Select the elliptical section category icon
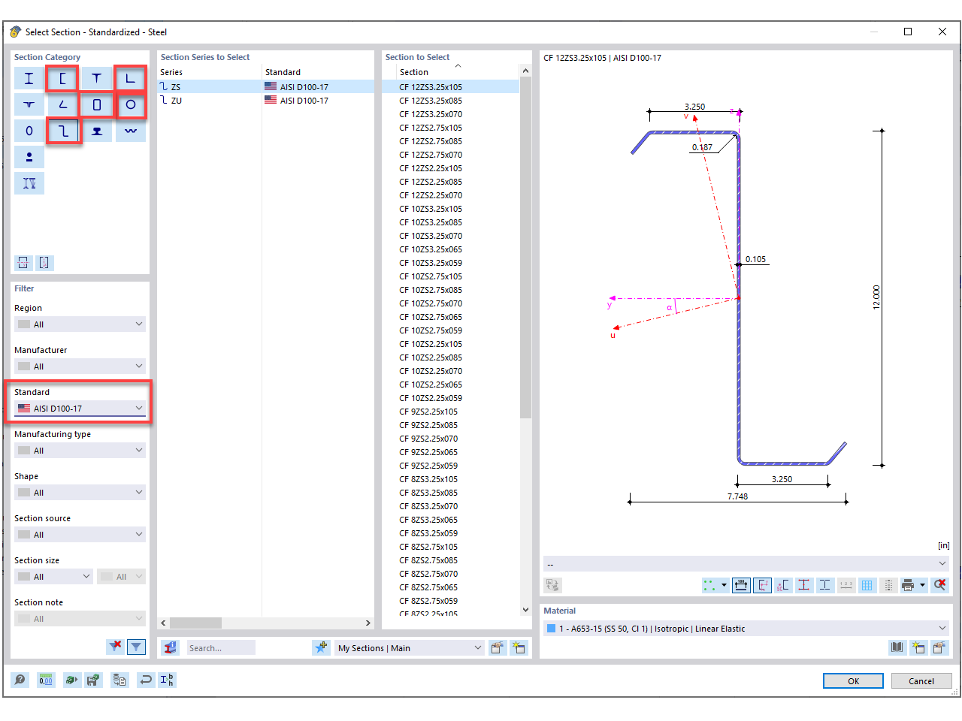This screenshot has width=962, height=721. [29, 131]
